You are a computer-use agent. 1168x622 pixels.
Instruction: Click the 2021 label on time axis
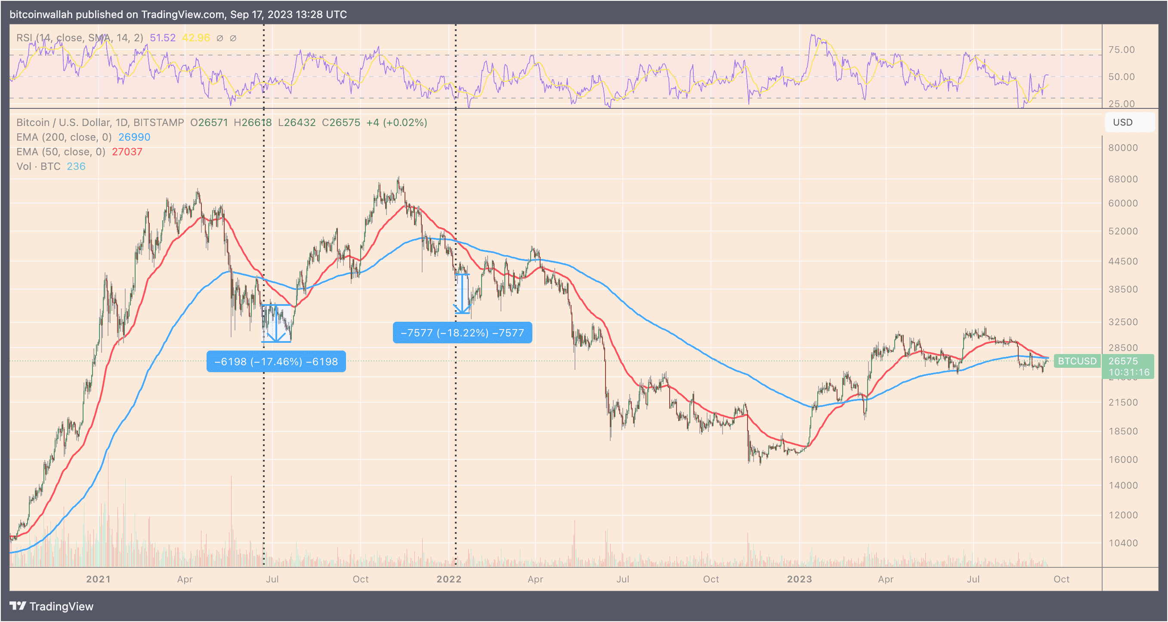pos(99,579)
